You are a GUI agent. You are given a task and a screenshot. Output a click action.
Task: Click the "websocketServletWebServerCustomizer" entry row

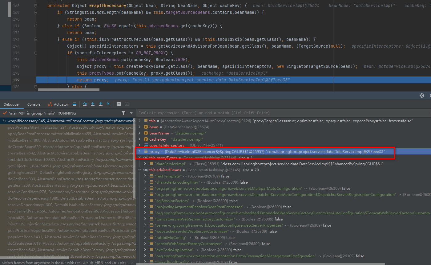click(x=283, y=232)
